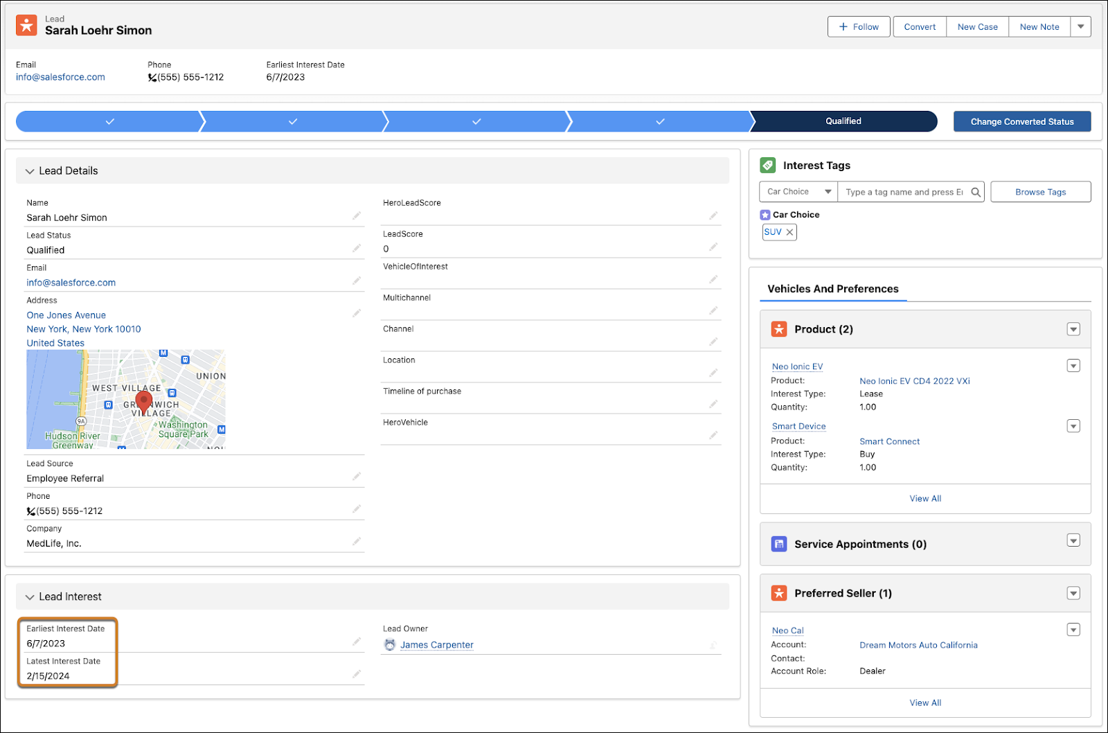Edit the Timeline of purchase pencil icon
Image resolution: width=1108 pixels, height=733 pixels.
tap(713, 404)
